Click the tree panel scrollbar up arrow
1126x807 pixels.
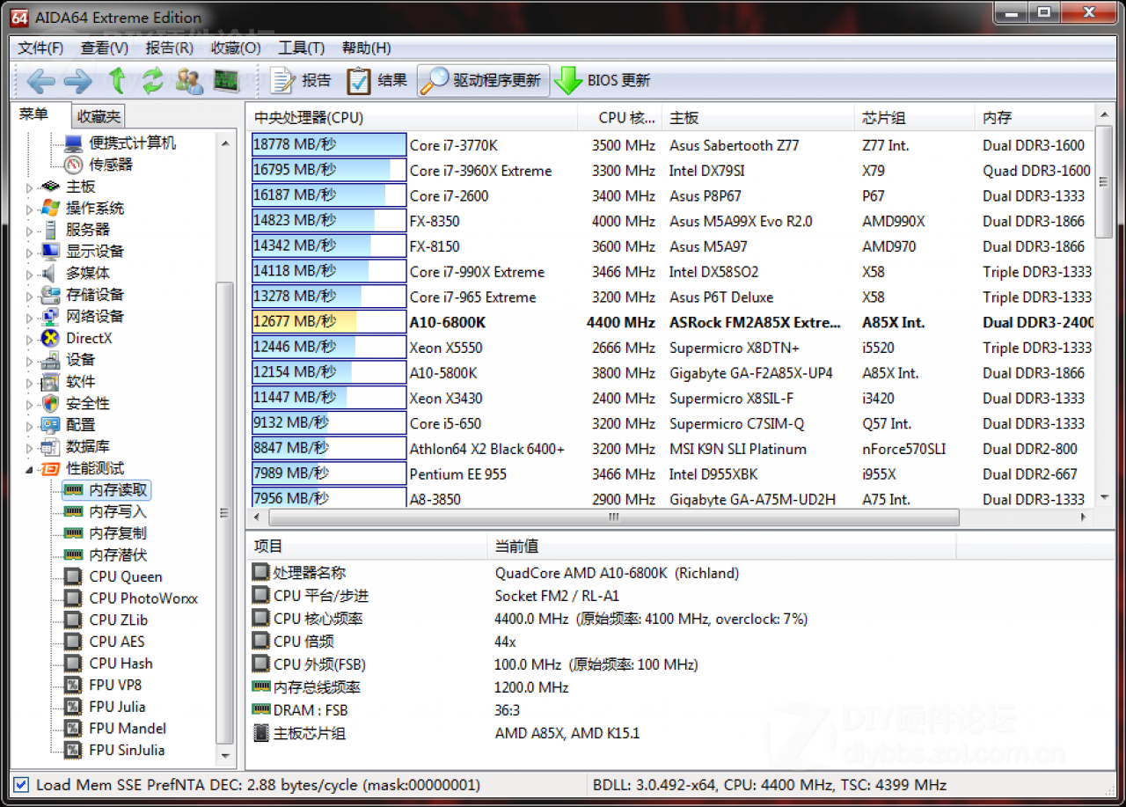click(226, 143)
